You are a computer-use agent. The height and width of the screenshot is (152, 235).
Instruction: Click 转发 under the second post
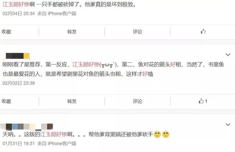point(72,101)
